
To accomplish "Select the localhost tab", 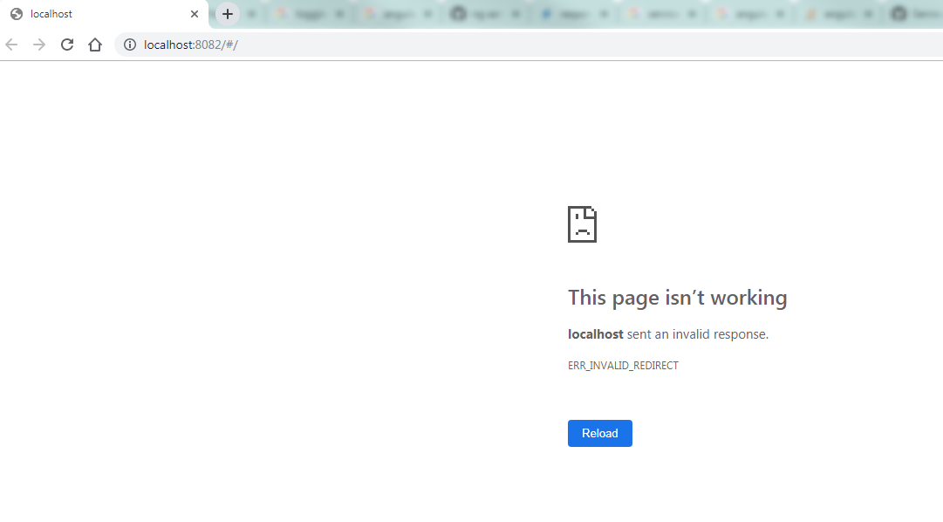I will 104,14.
